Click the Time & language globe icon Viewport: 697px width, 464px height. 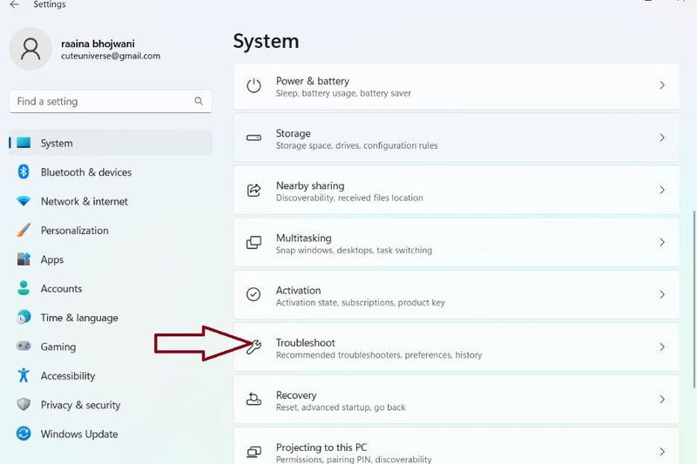click(24, 318)
